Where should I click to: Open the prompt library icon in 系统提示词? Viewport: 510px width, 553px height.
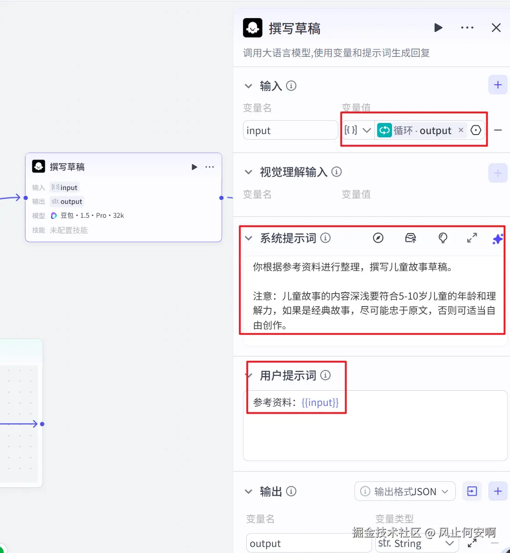410,238
